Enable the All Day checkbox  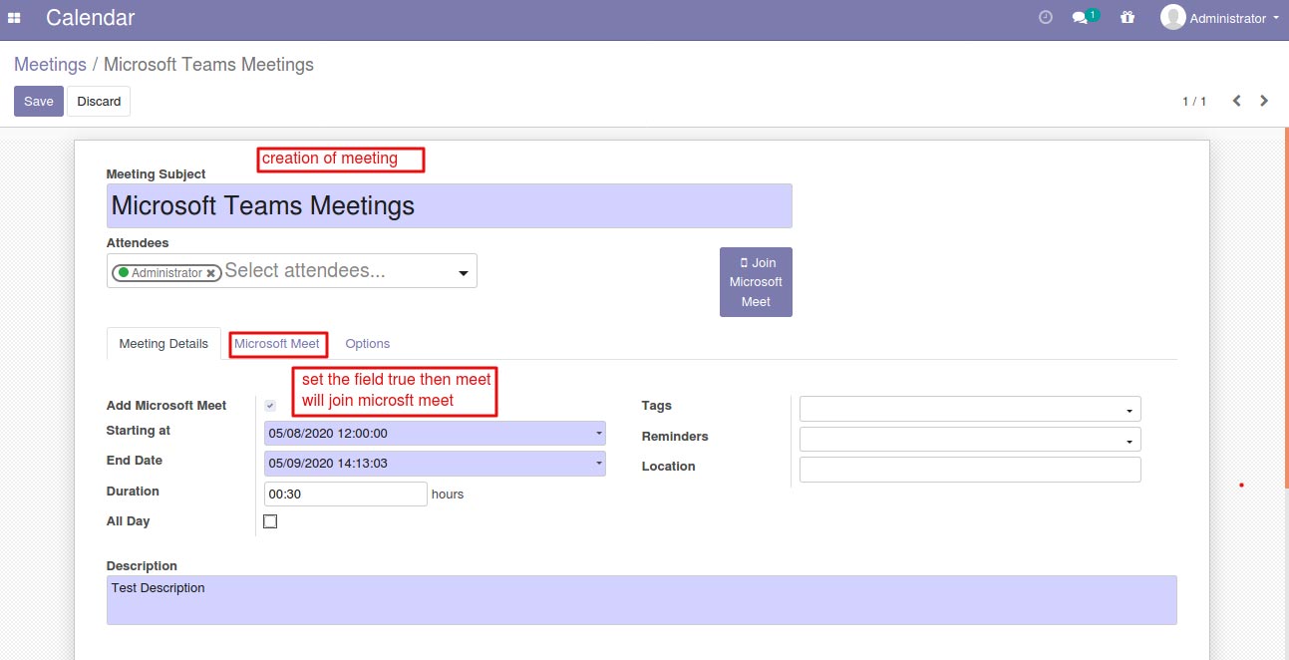tap(270, 521)
